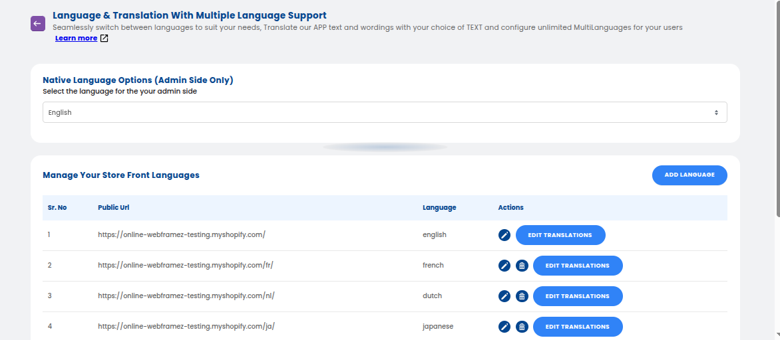Viewport: 780px width, 340px height.
Task: Click the french store URL ending in /fr/
Action: point(186,266)
